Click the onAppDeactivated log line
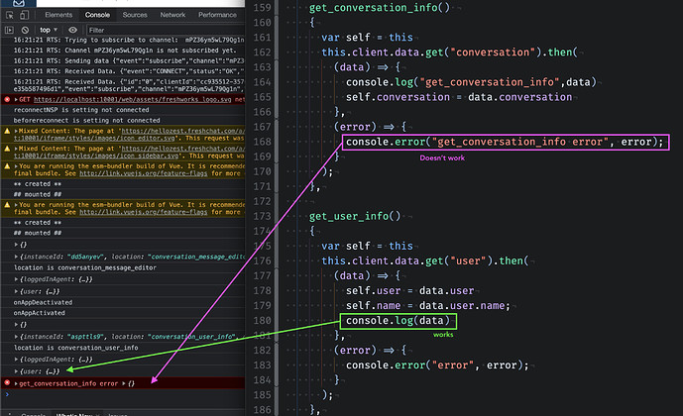683x416 pixels. 44,302
